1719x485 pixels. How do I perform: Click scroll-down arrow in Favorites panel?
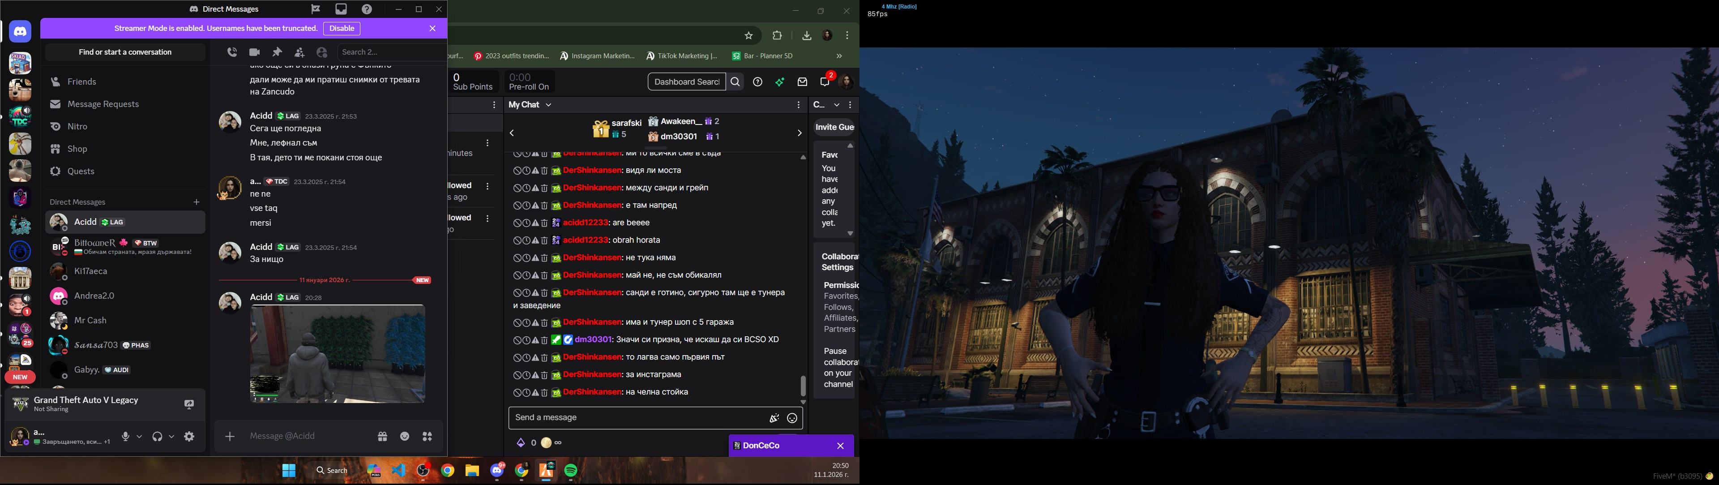tap(850, 233)
